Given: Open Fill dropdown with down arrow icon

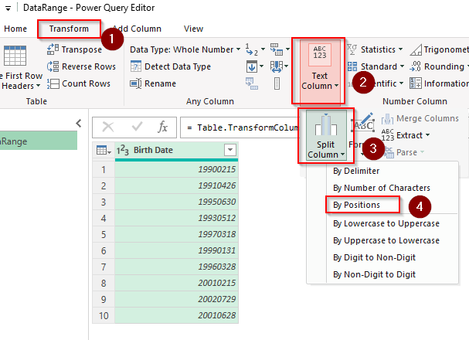Looking at the screenshot, I should pyautogui.click(x=254, y=66).
